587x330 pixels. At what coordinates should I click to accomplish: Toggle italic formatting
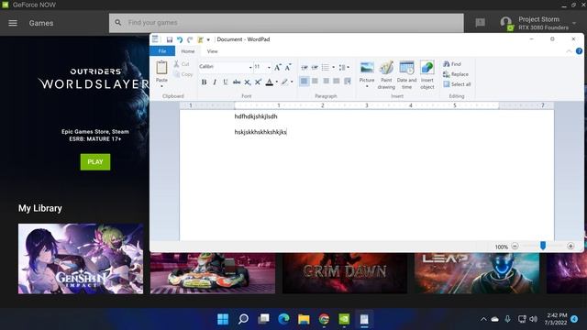tap(215, 82)
